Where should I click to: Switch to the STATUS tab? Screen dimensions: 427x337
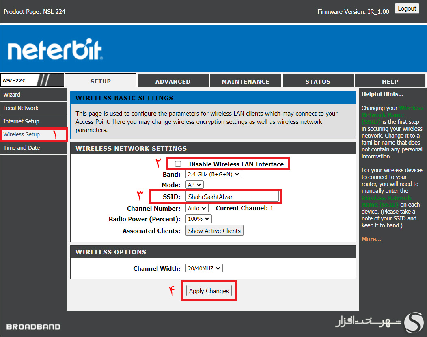318,80
